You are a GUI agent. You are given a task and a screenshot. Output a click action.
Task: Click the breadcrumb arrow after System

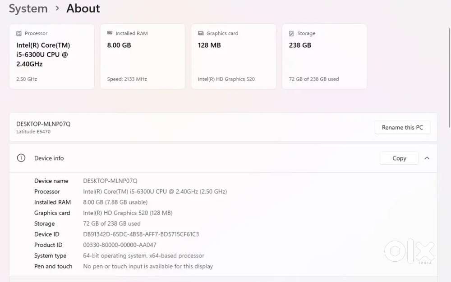[x=57, y=8]
